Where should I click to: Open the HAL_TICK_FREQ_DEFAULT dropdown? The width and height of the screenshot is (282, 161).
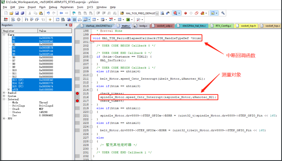(157, 13)
